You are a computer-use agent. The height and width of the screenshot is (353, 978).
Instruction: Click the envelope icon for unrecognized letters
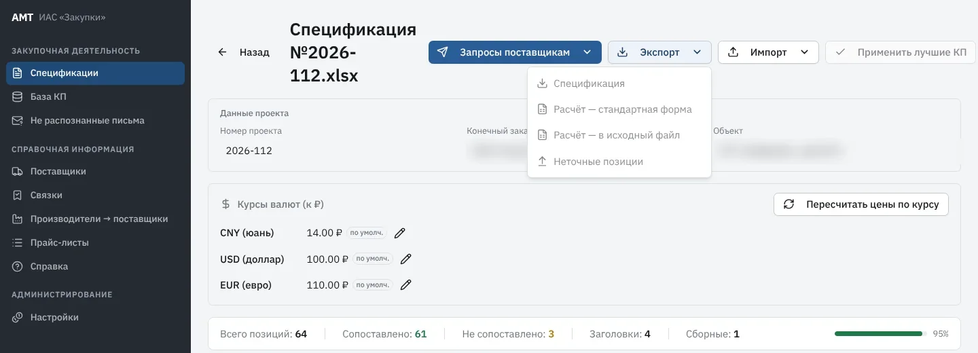click(18, 121)
